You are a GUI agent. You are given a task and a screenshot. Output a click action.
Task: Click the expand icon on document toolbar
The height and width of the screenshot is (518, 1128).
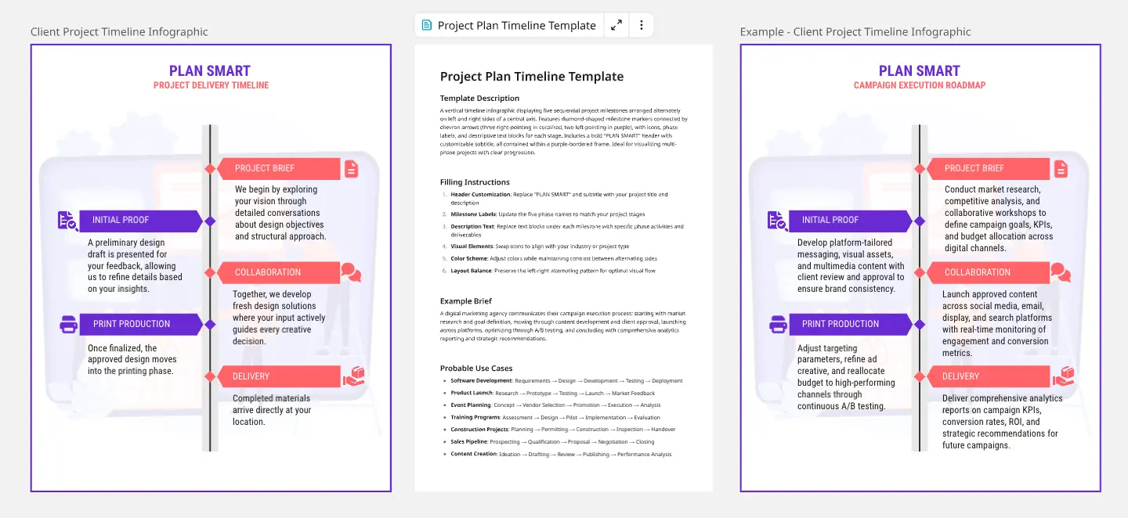(616, 25)
